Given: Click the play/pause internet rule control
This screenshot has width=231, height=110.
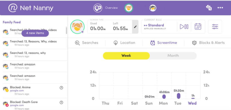Looking at the screenshot, I should [x=184, y=27].
